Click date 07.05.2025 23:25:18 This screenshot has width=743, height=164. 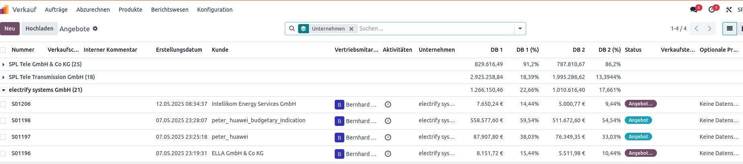[181, 137]
